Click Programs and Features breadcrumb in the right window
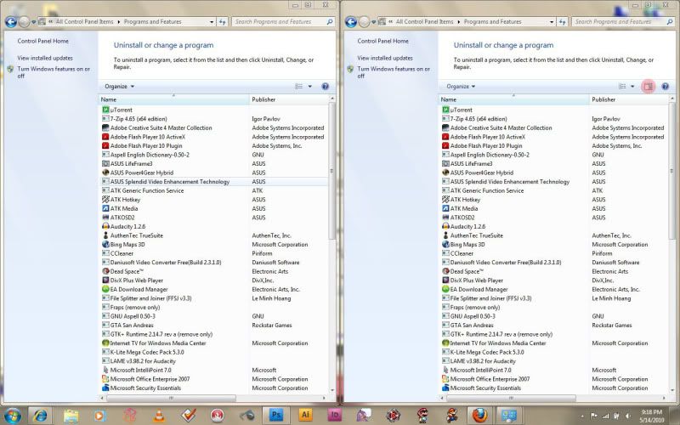Screen dimensions: 680x425 click(492, 22)
